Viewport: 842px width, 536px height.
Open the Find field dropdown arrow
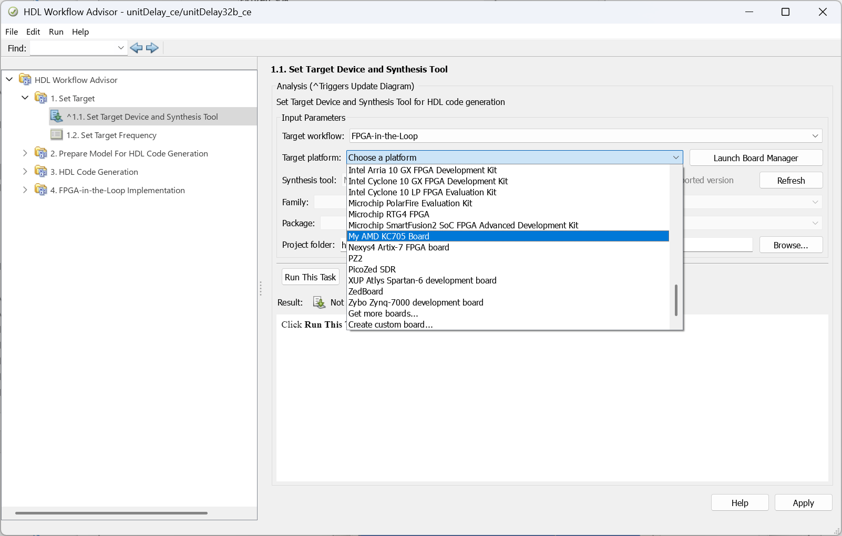(x=120, y=48)
